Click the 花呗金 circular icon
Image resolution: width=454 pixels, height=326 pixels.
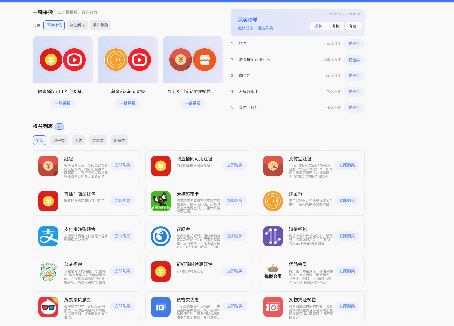[x=161, y=236]
